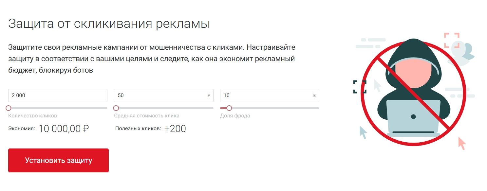Focus the click count field showing 2 000
Screen dimensions: 487x191
[58, 95]
